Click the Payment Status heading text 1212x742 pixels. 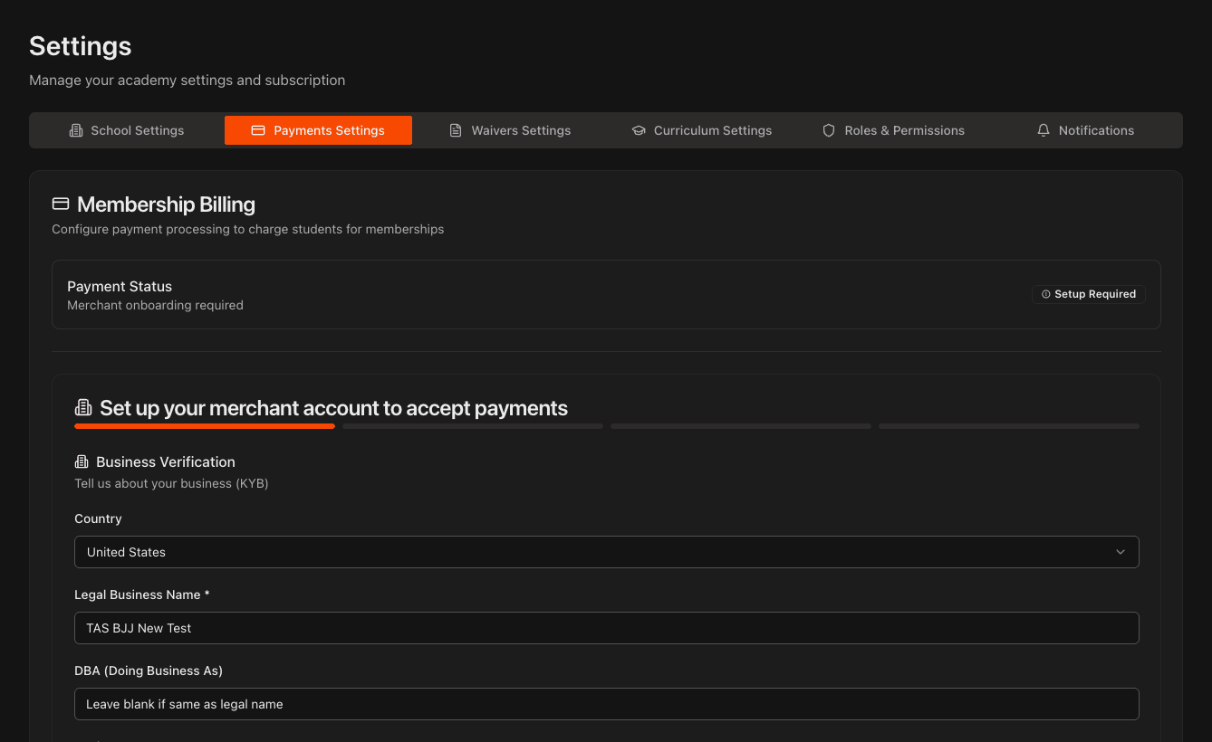tap(120, 286)
